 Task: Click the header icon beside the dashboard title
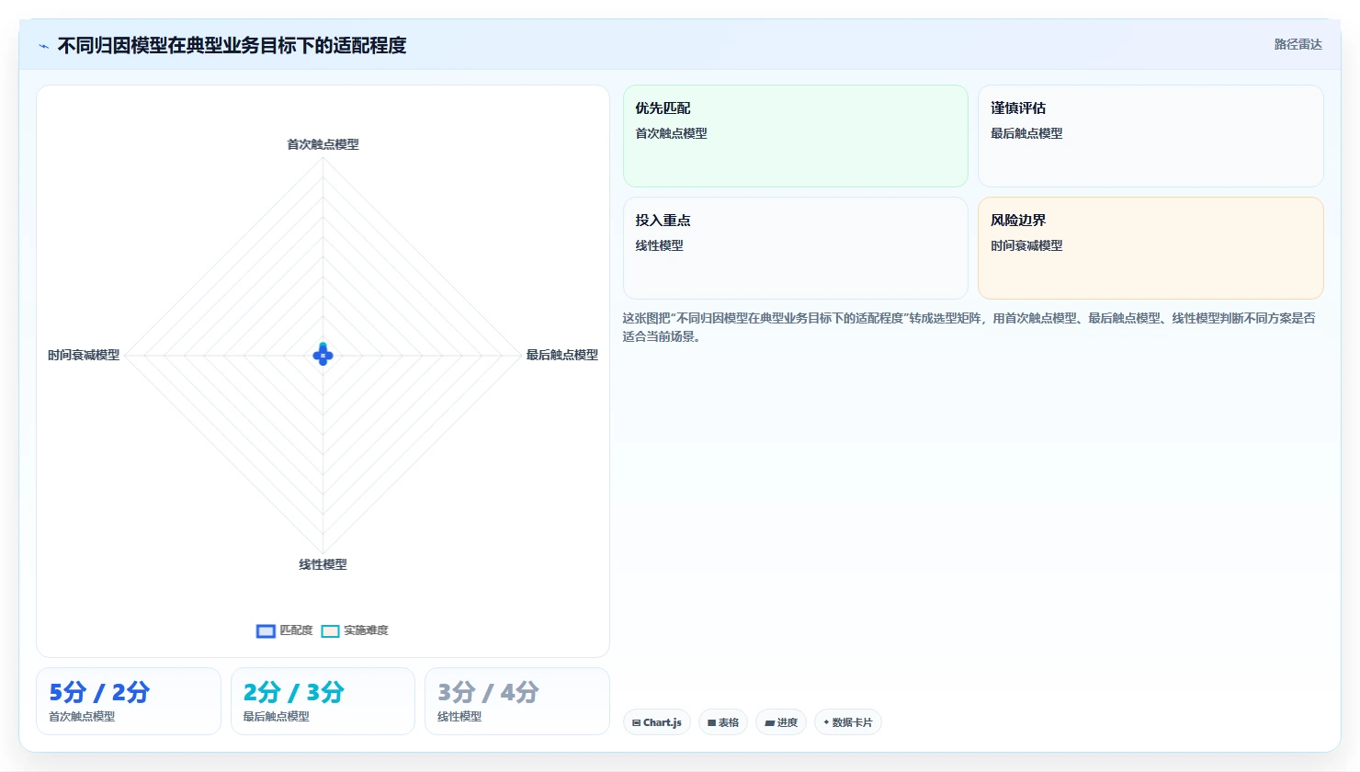pos(43,46)
